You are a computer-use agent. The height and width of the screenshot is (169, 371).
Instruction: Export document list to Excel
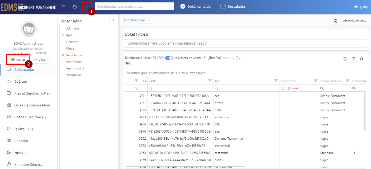(x=345, y=59)
